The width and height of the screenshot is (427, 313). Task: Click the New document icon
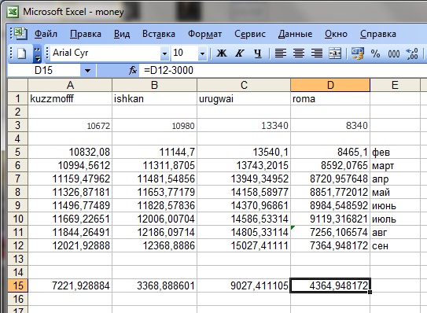(x=21, y=53)
